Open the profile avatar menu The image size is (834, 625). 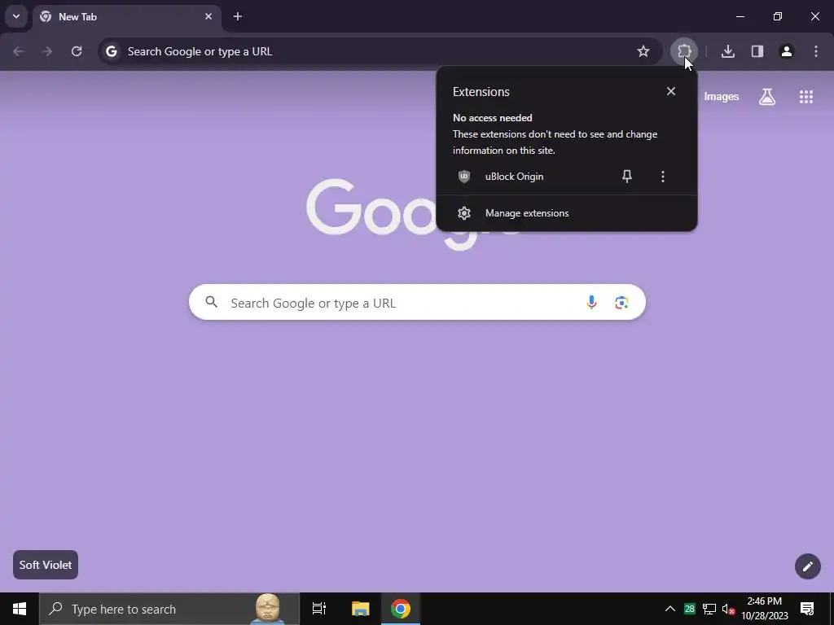point(786,51)
